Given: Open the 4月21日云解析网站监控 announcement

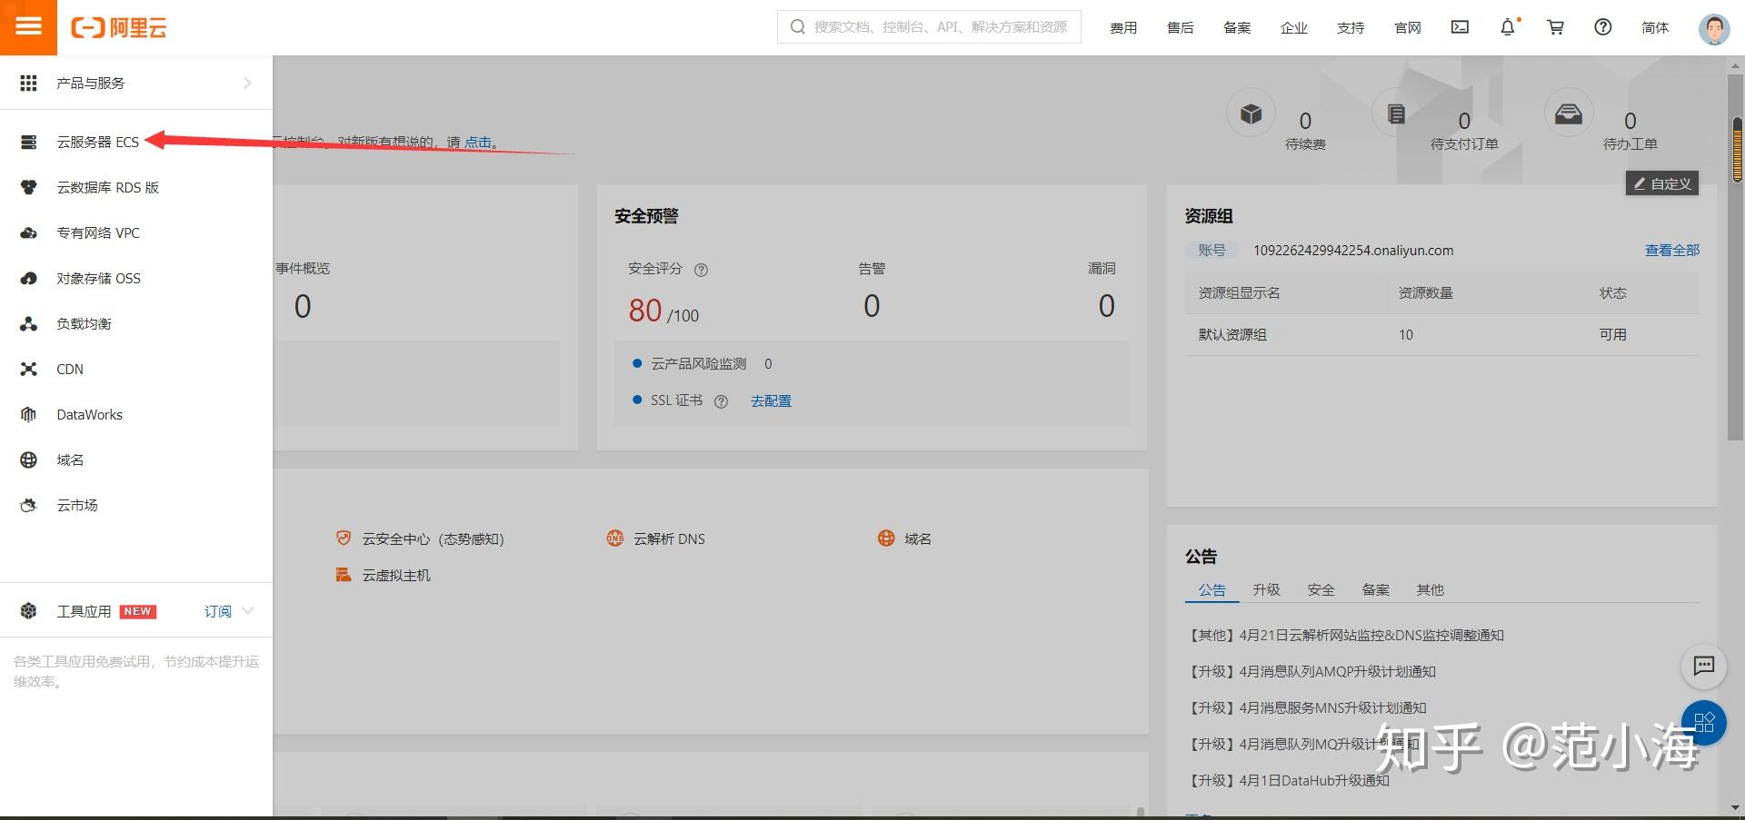Looking at the screenshot, I should point(1346,635).
